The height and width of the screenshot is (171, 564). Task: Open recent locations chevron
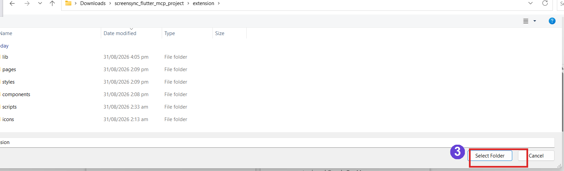tap(40, 3)
